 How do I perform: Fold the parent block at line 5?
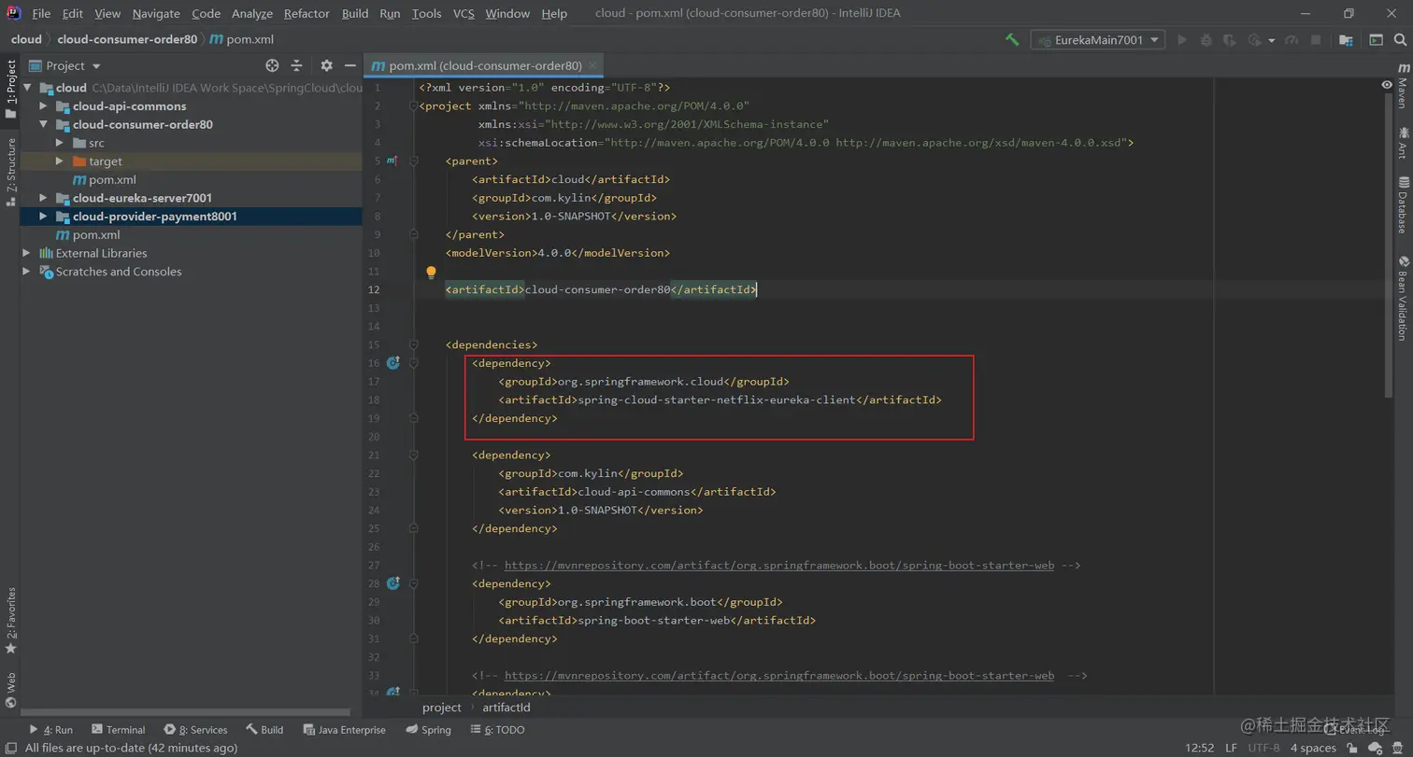click(413, 161)
